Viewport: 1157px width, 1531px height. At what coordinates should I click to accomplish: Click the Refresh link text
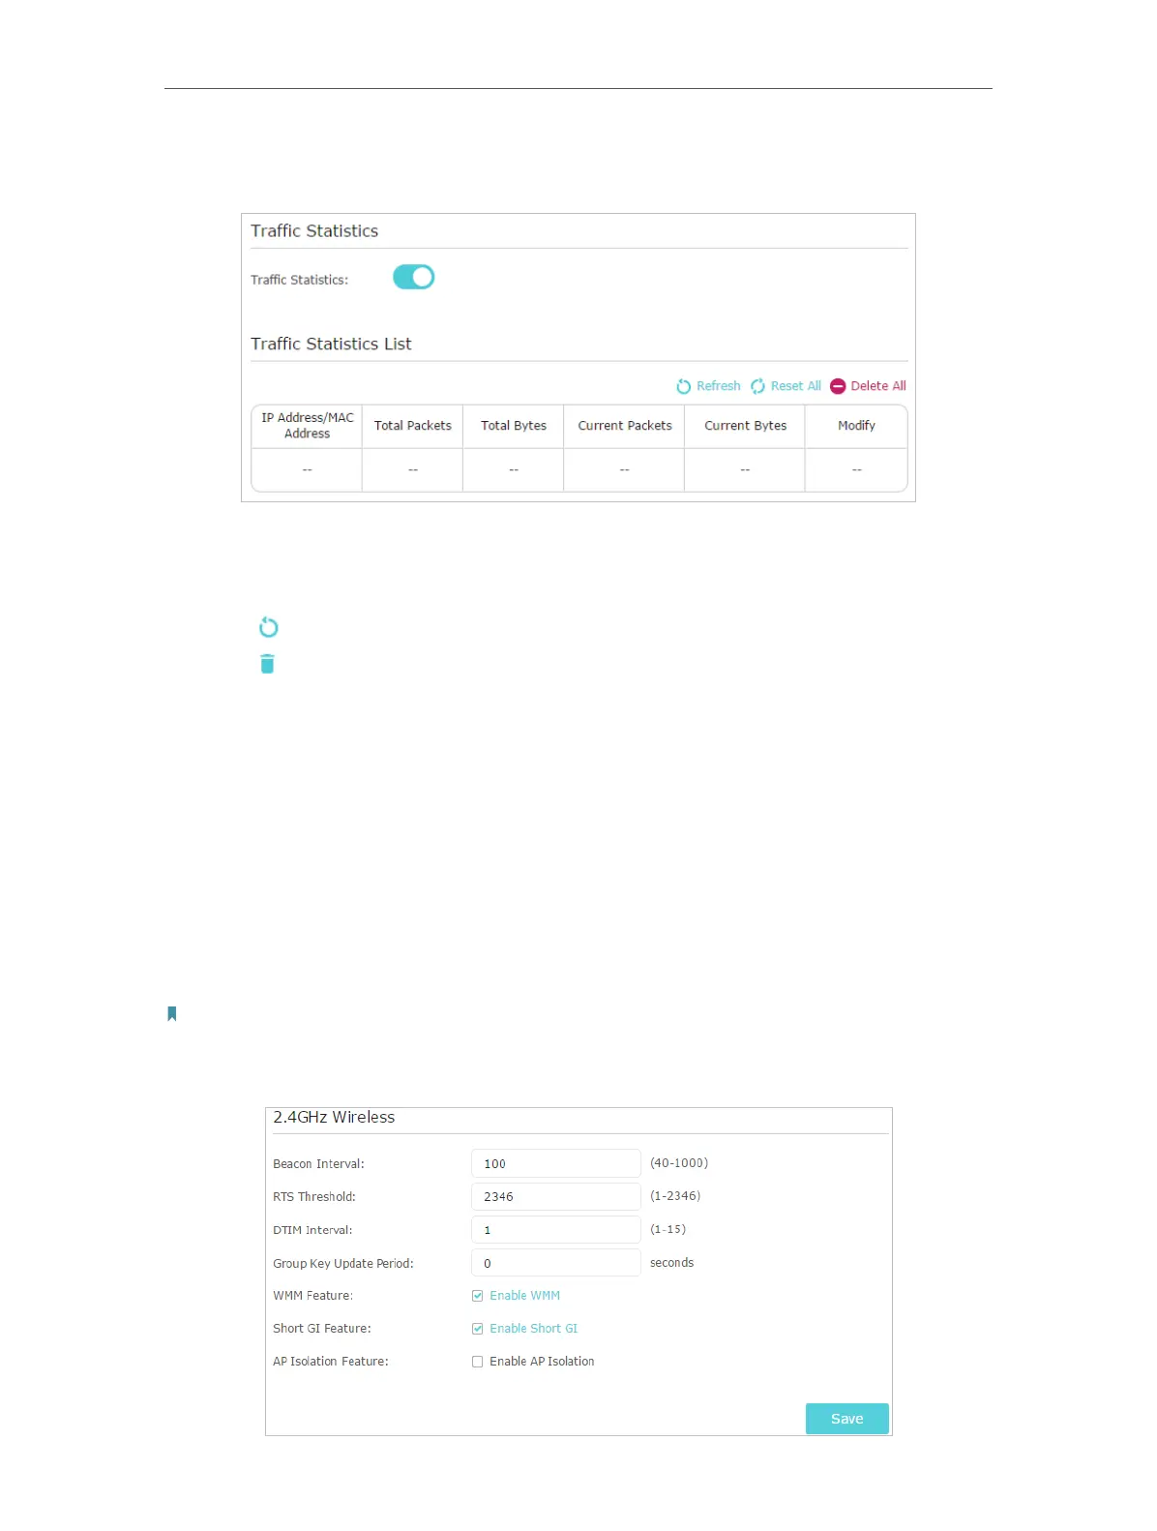point(718,386)
